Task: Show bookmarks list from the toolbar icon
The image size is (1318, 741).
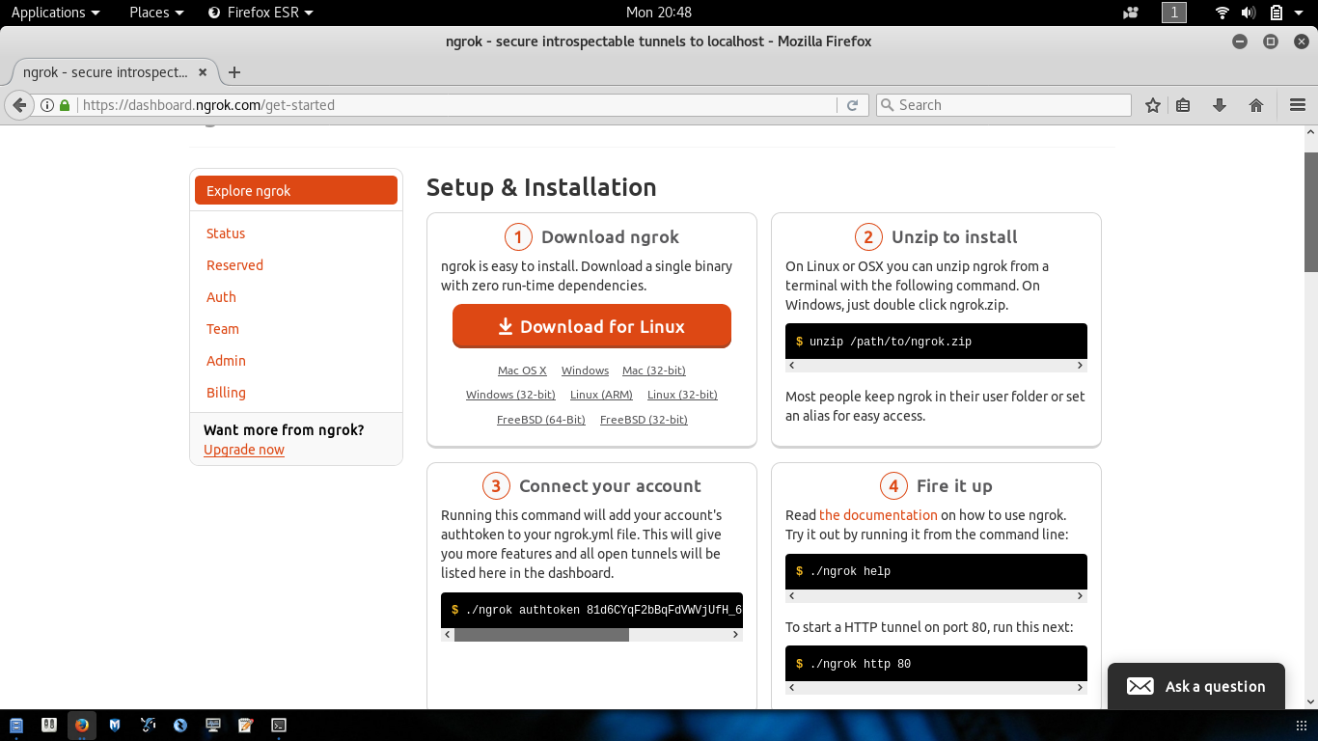Action: pos(1183,105)
